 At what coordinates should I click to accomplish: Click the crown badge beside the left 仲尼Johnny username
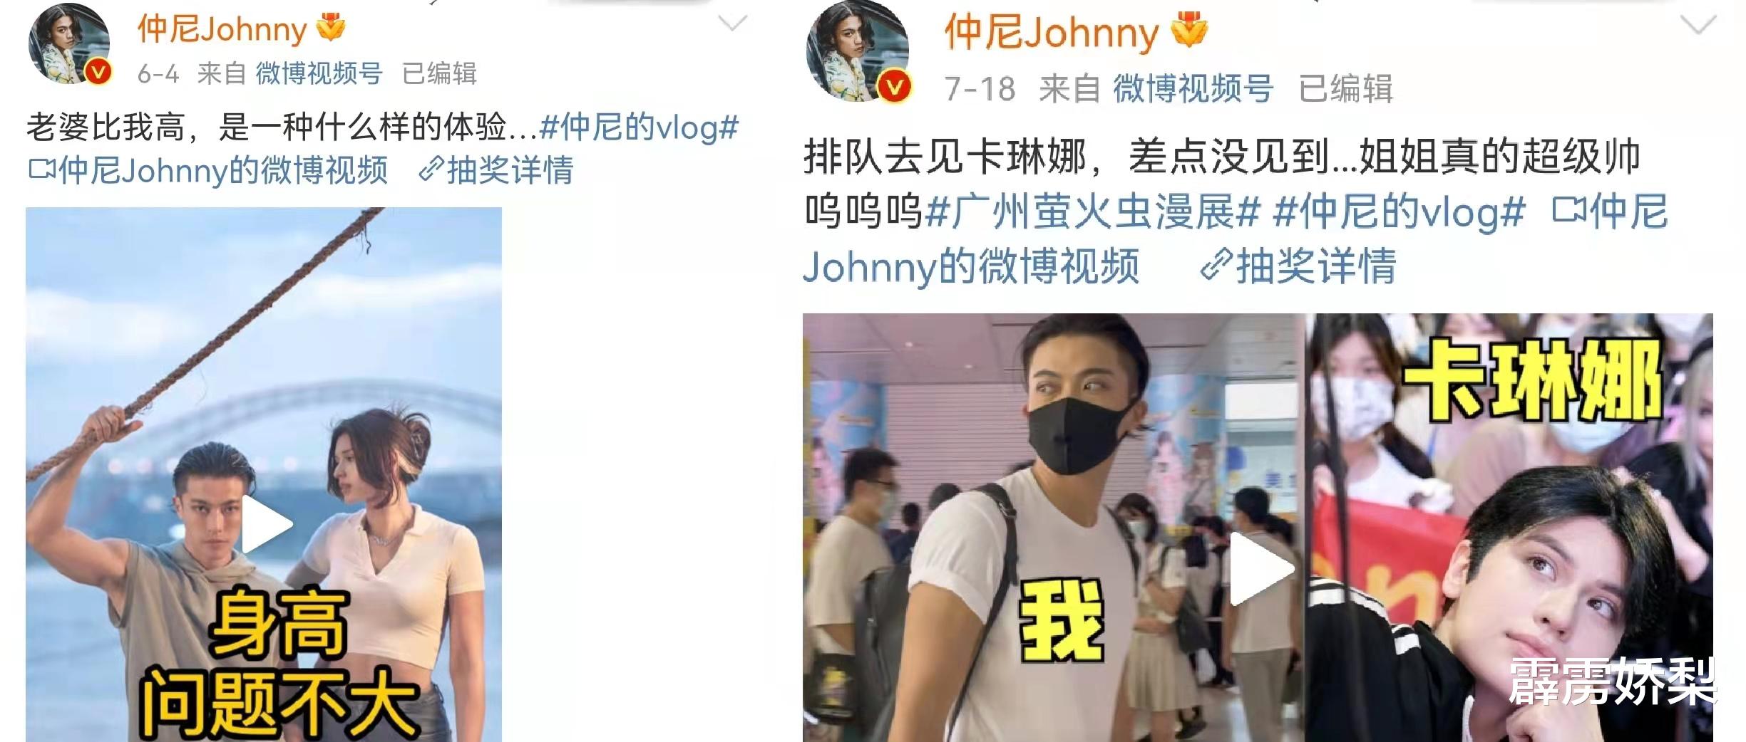(331, 28)
